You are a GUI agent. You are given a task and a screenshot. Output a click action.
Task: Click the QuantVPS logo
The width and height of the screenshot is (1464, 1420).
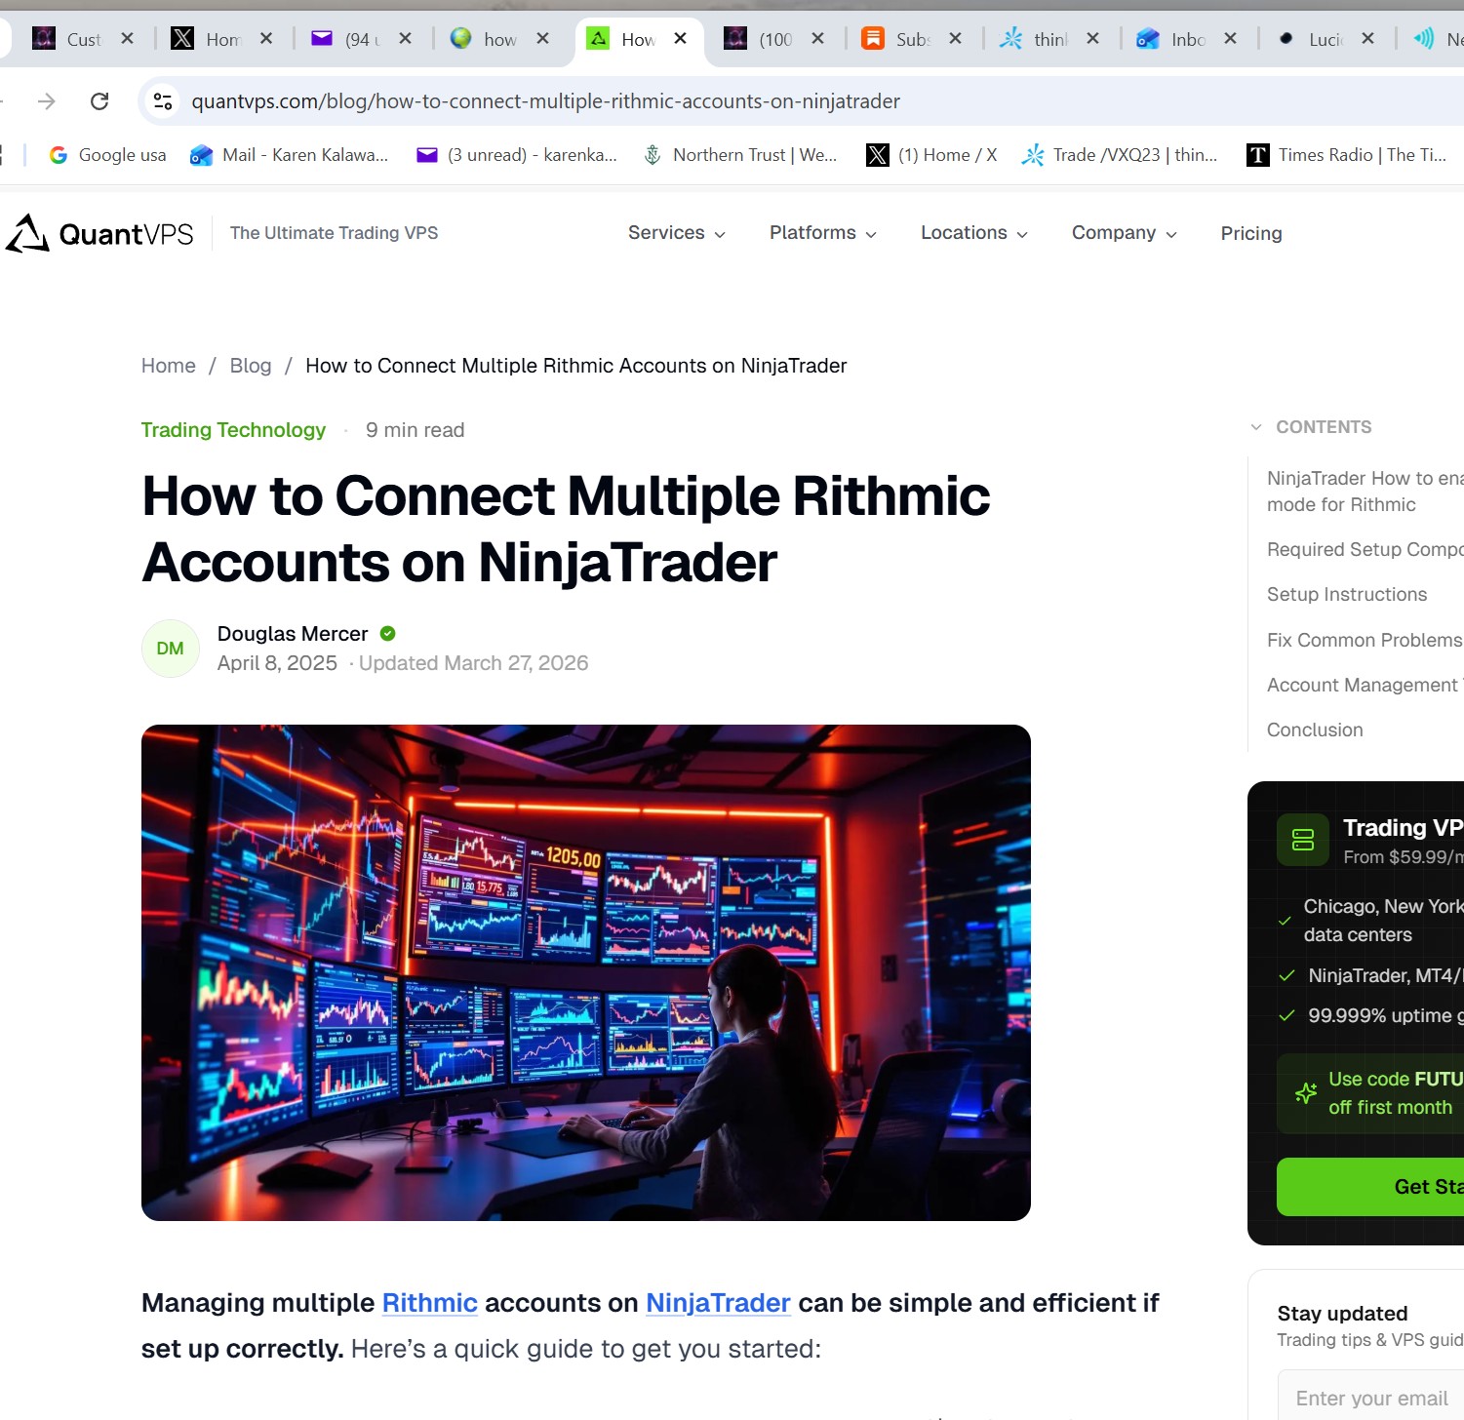tap(99, 233)
